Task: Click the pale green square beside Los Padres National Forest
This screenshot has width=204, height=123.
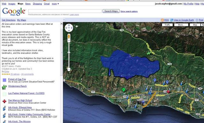Action: pos(4,94)
